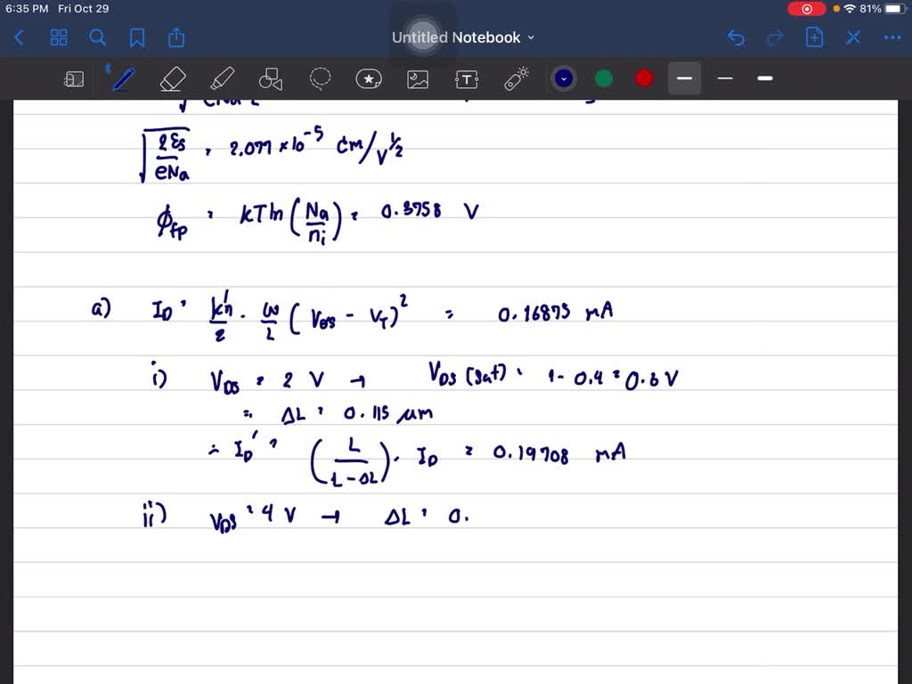This screenshot has width=912, height=684.
Task: Choose the thickest stroke width
Action: pos(764,78)
